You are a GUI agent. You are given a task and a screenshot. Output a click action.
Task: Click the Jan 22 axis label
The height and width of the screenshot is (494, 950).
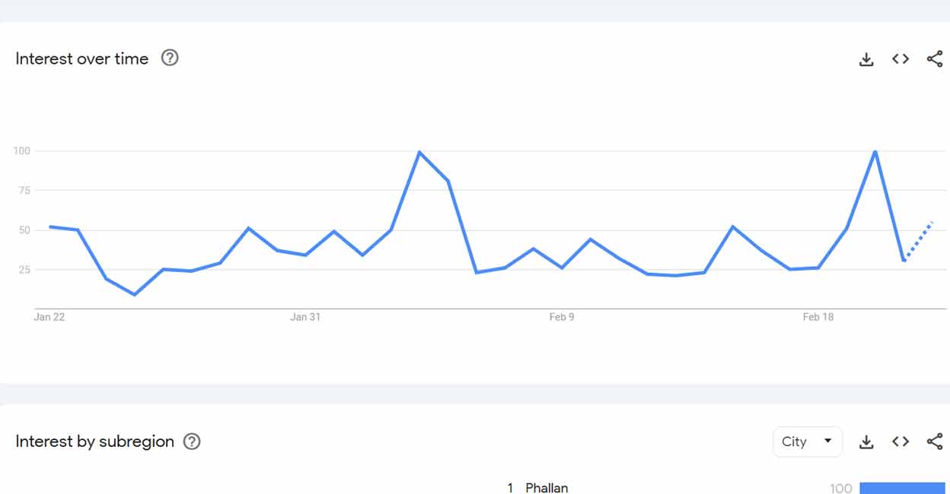[49, 317]
